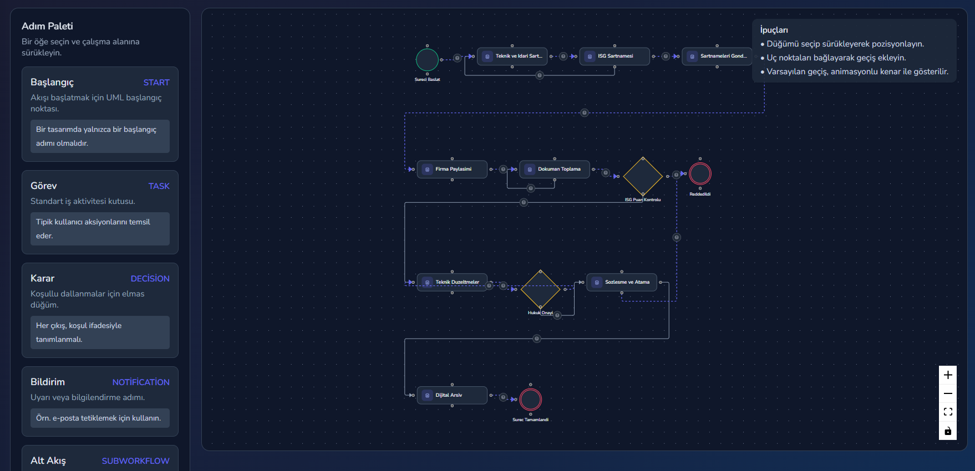Toggle the canvas lock icon
975x471 pixels.
point(948,431)
